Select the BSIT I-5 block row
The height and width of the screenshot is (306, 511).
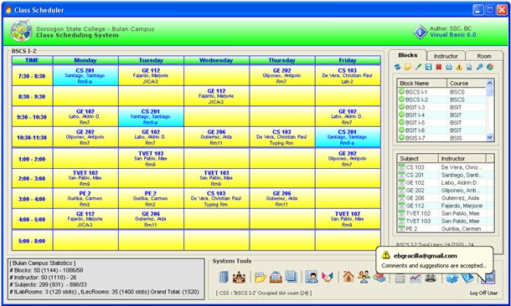(x=441, y=123)
